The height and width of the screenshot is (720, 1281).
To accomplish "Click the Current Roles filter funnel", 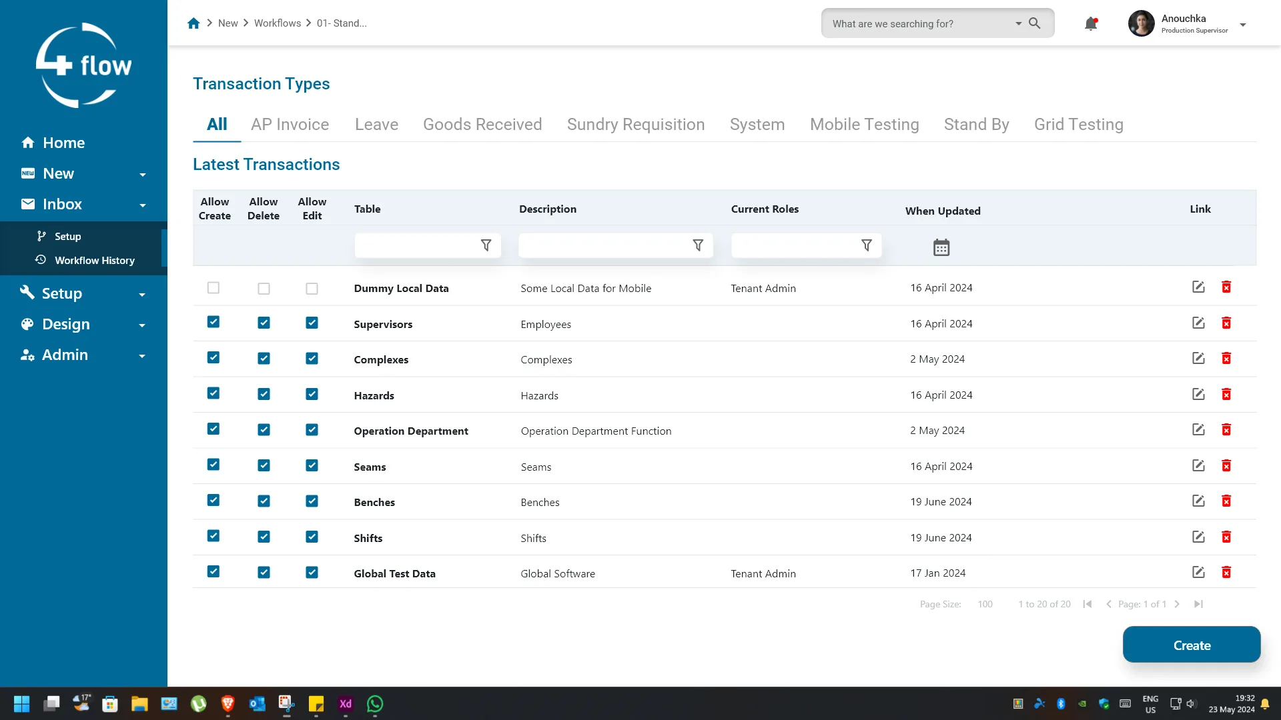I will (867, 245).
